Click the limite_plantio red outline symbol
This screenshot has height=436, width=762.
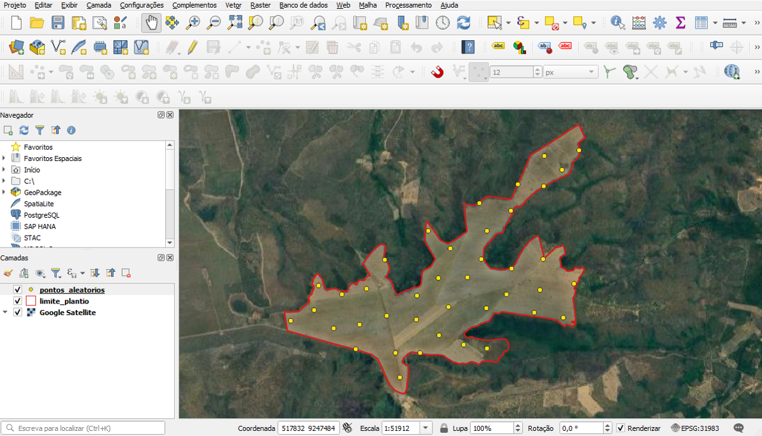(31, 301)
